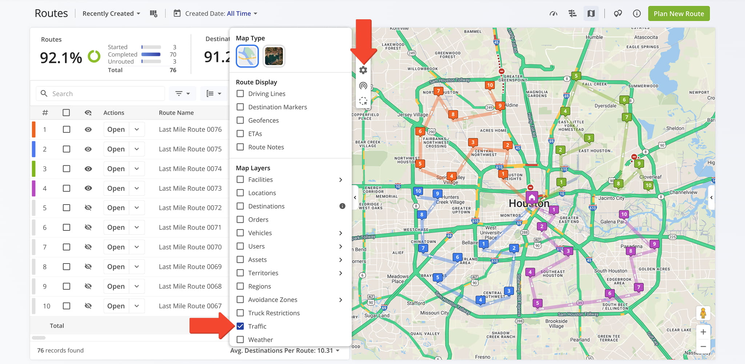
Task: Select the satellite map type thumbnail
Action: [x=274, y=56]
